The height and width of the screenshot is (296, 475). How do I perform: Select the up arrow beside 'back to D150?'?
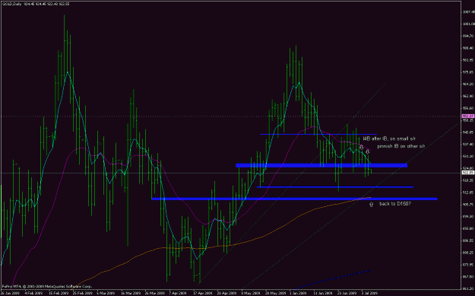(371, 205)
